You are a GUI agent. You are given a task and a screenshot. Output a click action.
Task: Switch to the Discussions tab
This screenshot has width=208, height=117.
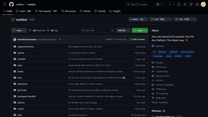pyautogui.click(x=69, y=11)
